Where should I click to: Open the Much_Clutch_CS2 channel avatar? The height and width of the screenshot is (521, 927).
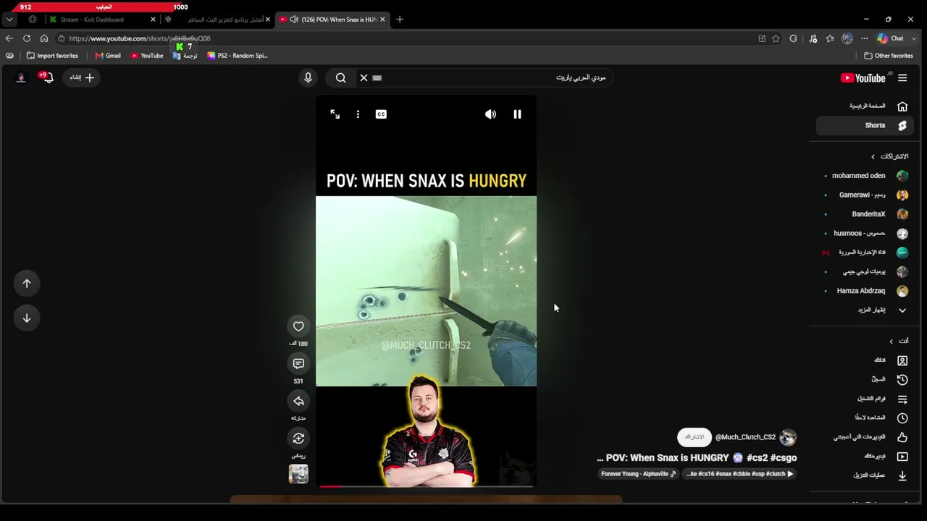[x=788, y=437]
